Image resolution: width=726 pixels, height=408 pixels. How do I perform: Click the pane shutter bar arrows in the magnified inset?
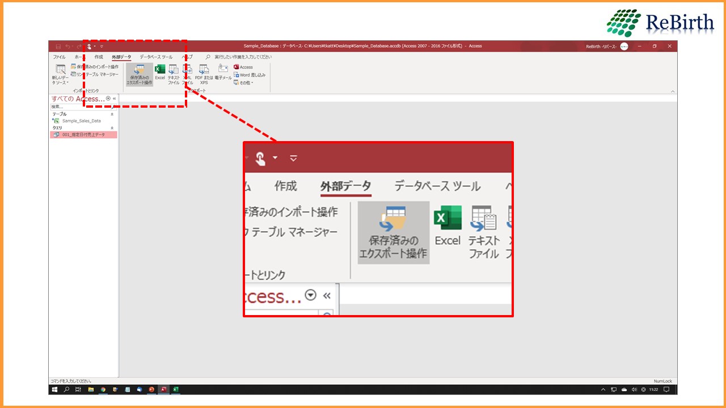click(327, 296)
